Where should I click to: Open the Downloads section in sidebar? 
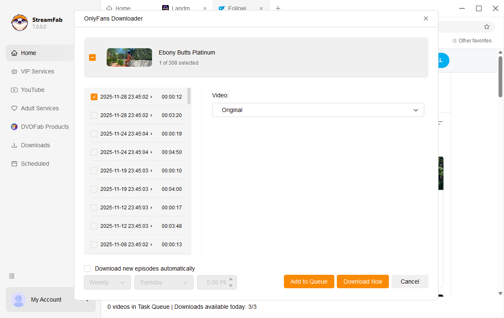(x=35, y=145)
